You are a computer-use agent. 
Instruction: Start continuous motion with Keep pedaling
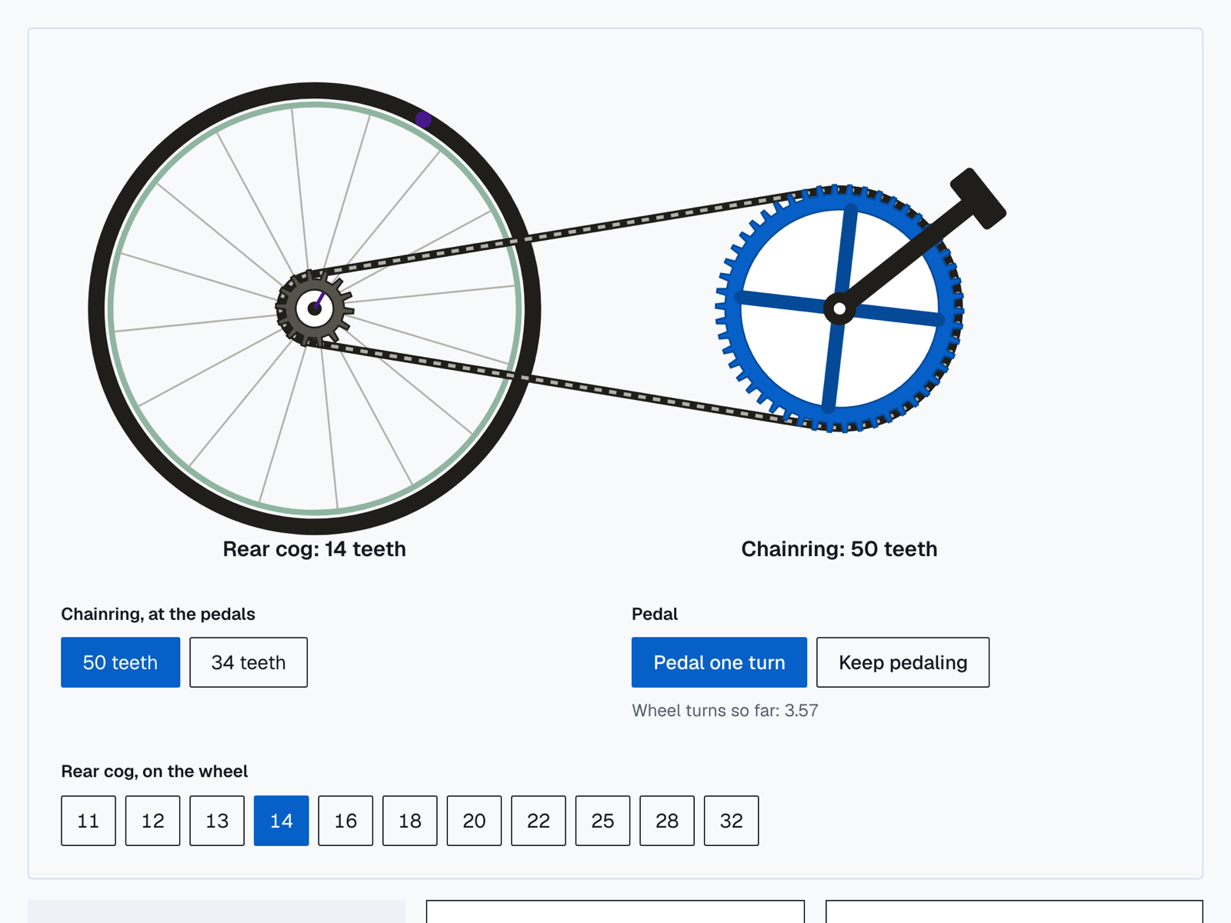[903, 662]
